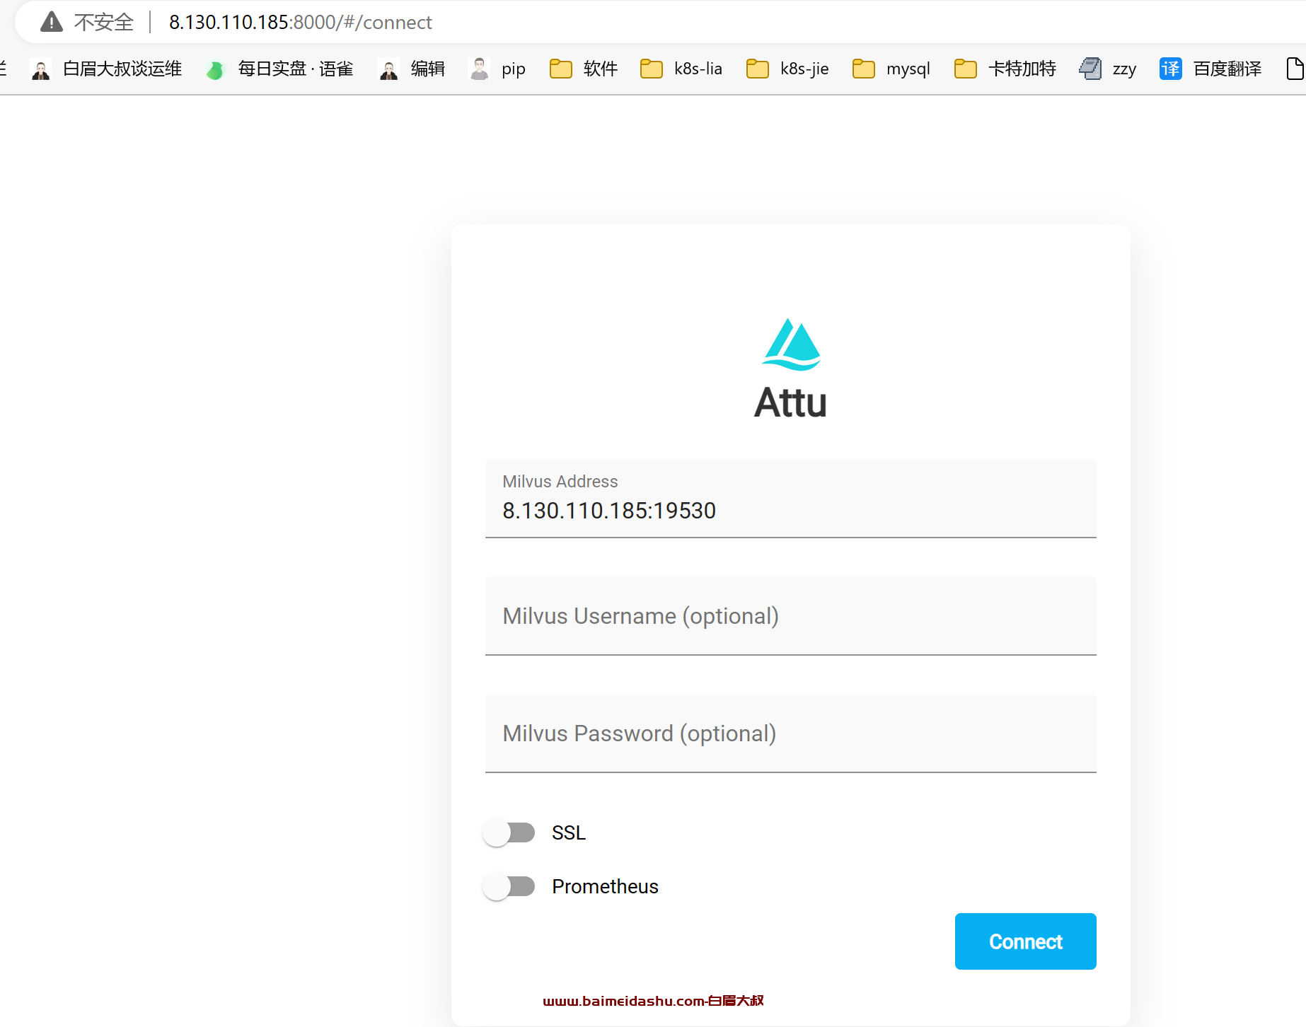Open the 白眉大叔谈运维 bookmark
Screen dimensions: 1306x1027
pos(106,69)
